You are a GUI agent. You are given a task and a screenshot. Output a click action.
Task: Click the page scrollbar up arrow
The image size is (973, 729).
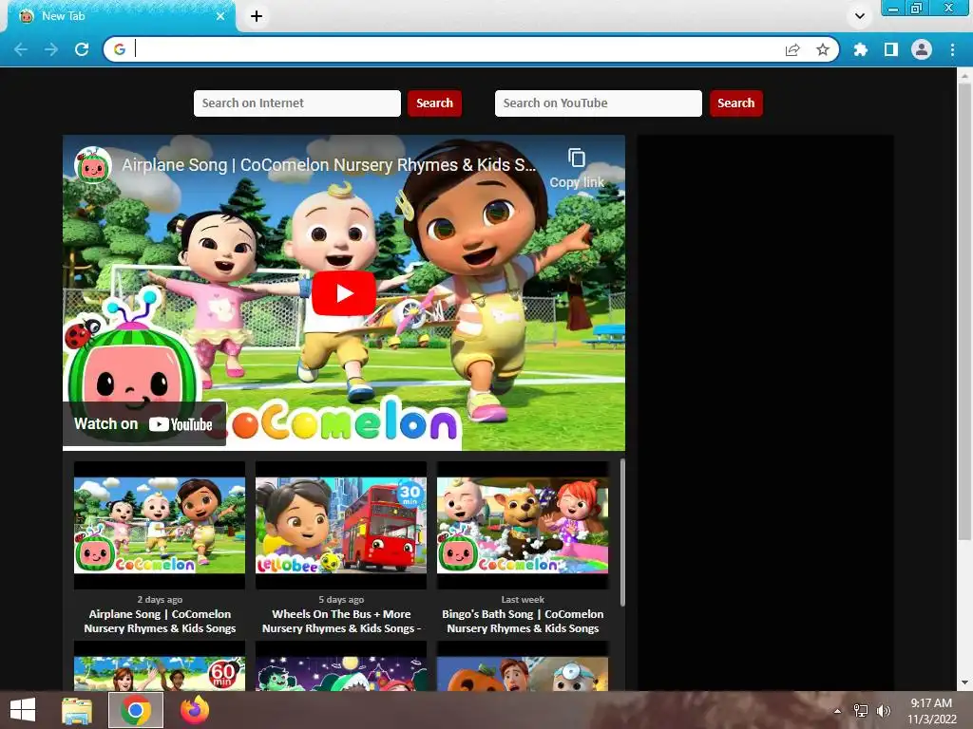tap(964, 76)
